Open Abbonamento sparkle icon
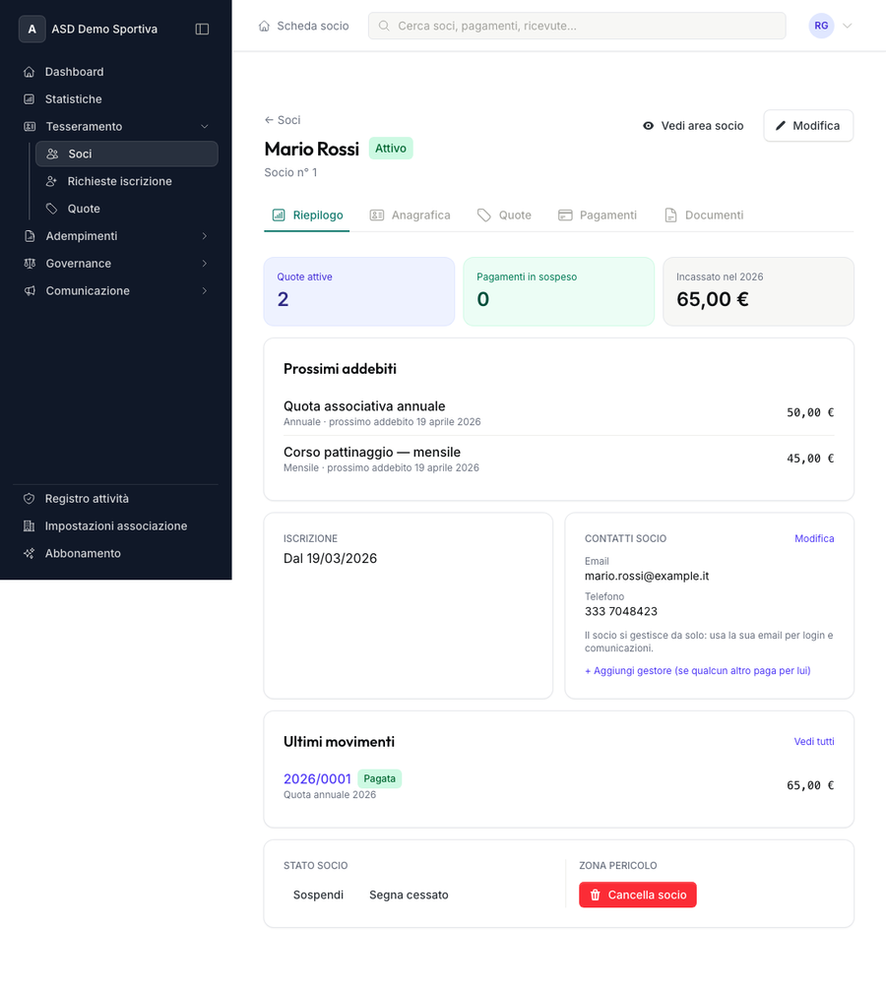The height and width of the screenshot is (985, 886). pyautogui.click(x=30, y=554)
